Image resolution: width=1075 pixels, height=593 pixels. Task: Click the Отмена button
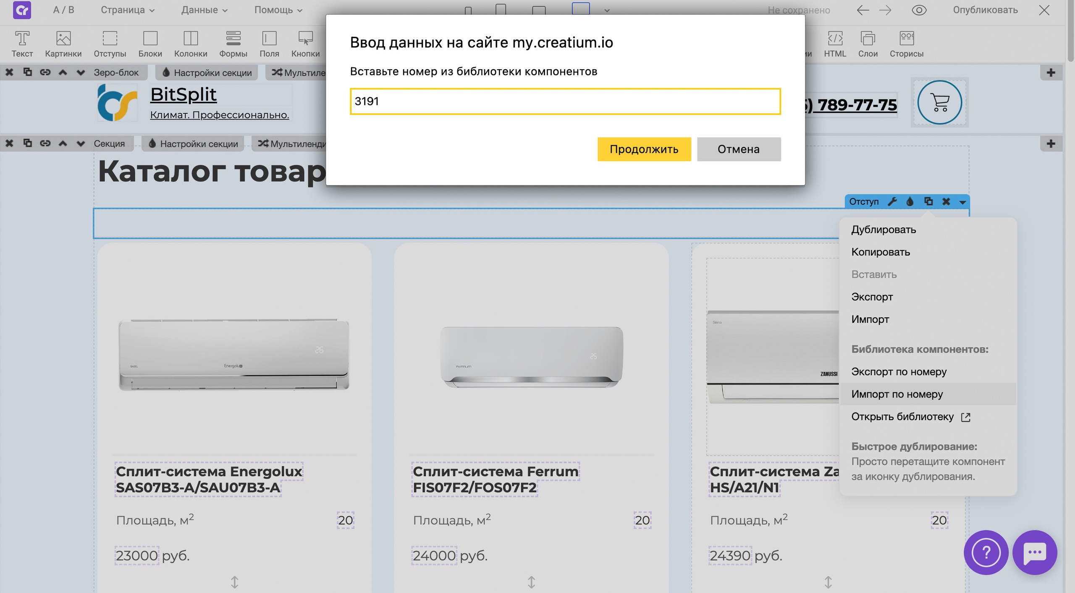[x=739, y=149]
